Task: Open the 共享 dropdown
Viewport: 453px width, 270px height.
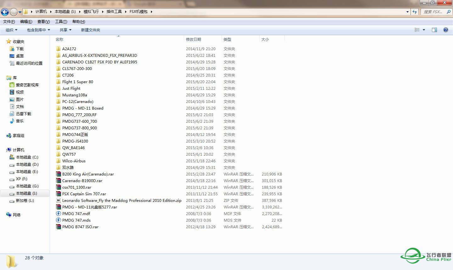Action: (65, 30)
